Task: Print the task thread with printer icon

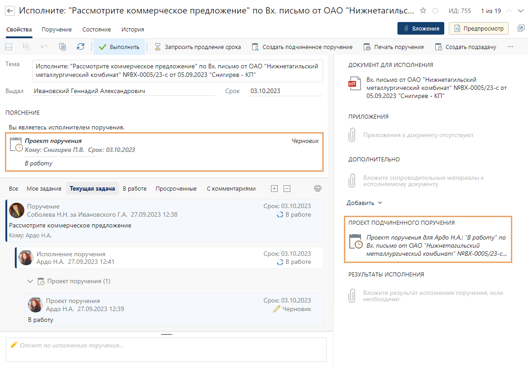Action: point(318,188)
